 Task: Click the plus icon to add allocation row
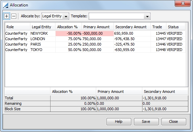[6, 16]
